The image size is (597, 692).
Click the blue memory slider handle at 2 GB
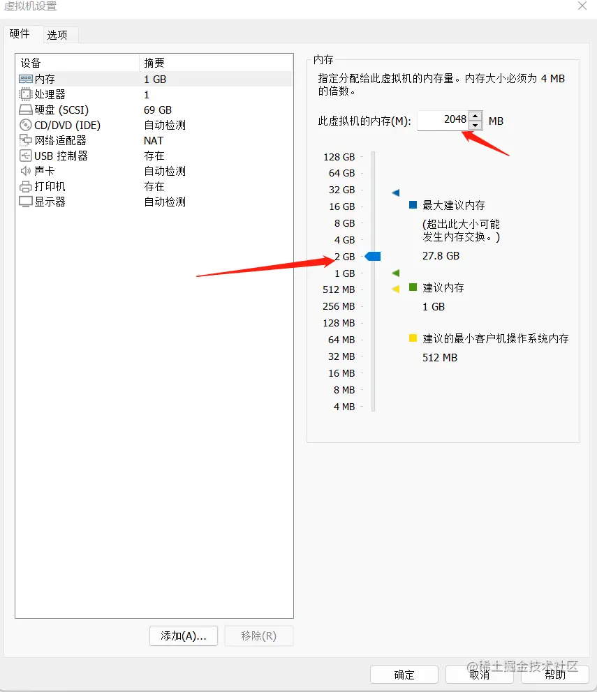coord(373,256)
